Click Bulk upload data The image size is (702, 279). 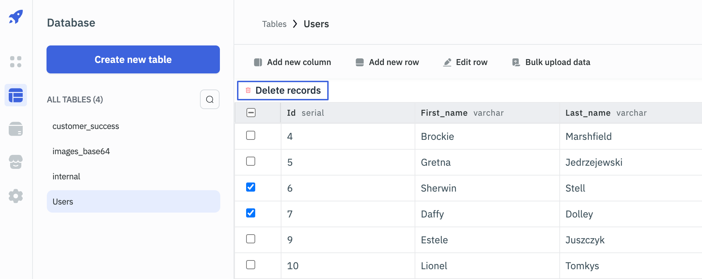coord(551,62)
